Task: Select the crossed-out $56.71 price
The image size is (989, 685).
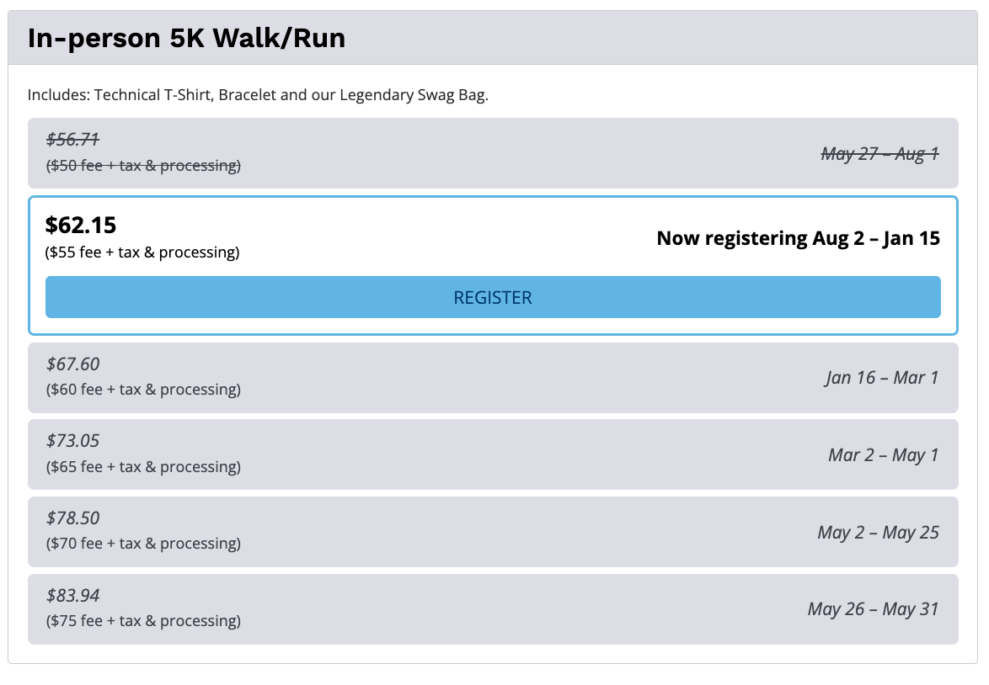Action: click(x=72, y=140)
